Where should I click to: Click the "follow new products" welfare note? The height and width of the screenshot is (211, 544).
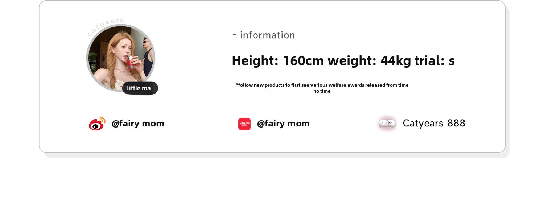(x=322, y=85)
